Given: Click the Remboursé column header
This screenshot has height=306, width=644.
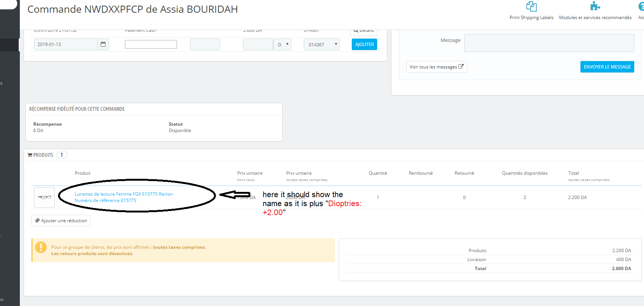Looking at the screenshot, I should 421,173.
